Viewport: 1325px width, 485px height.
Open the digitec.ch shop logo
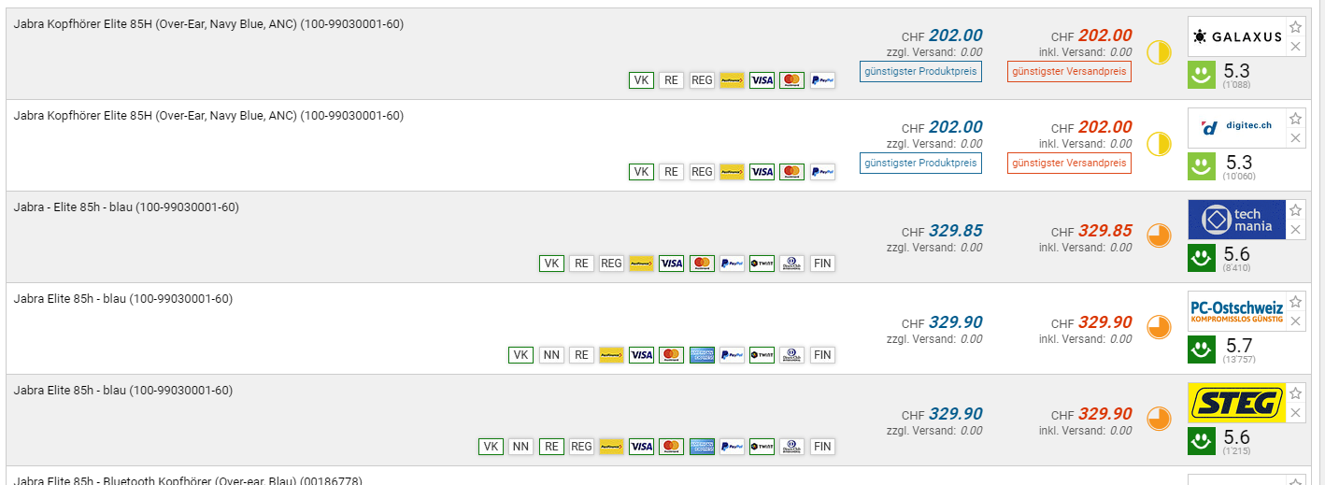pyautogui.click(x=1237, y=128)
